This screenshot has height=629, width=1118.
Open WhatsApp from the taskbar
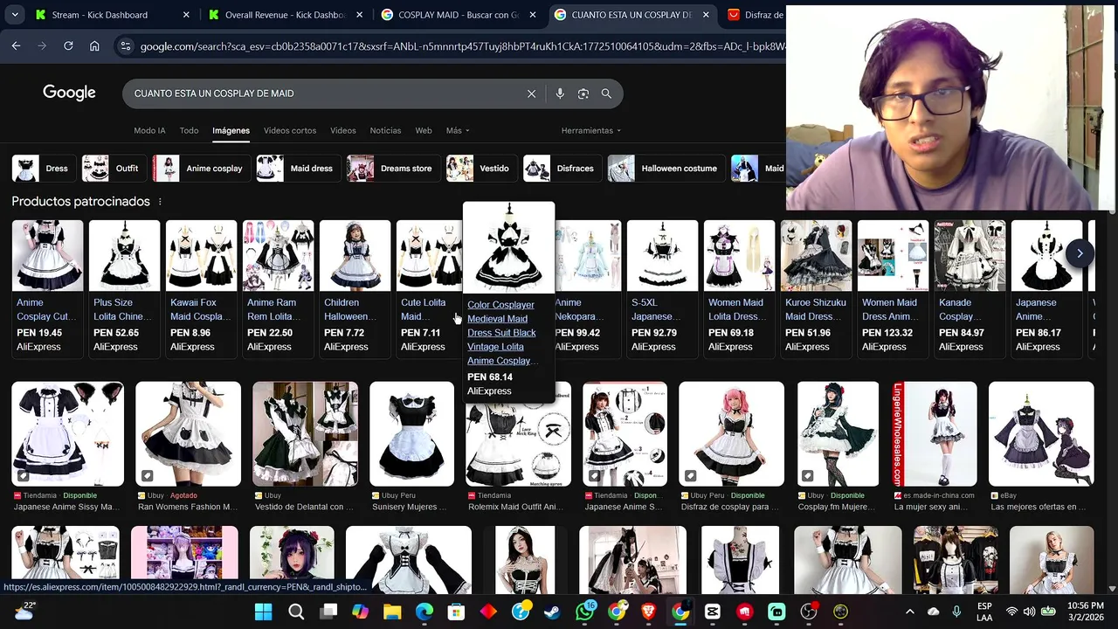coord(585,612)
